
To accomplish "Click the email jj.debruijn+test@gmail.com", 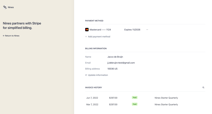I will pyautogui.click(x=121, y=63).
